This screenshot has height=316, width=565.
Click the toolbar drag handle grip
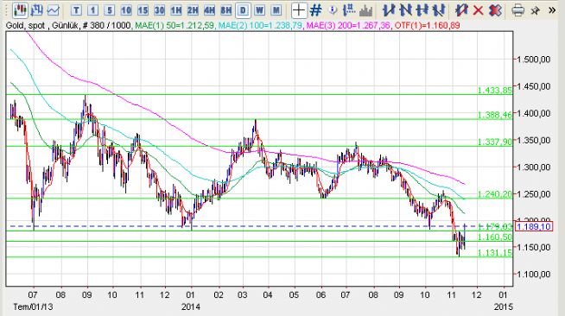[x=6, y=10]
